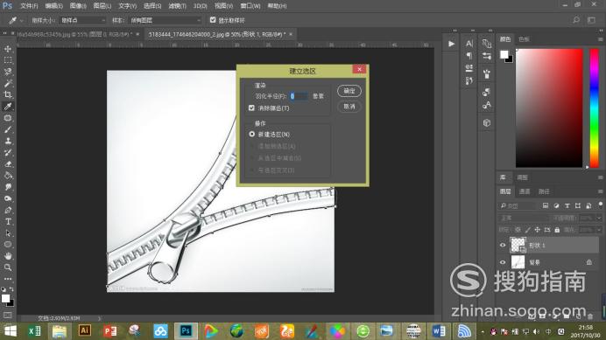Select the Horizontal Type tool

[x=8, y=221]
